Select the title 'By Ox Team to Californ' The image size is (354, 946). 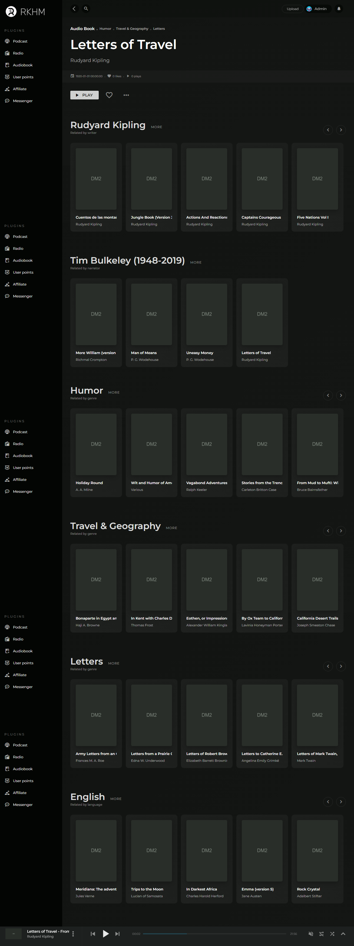pos(262,618)
